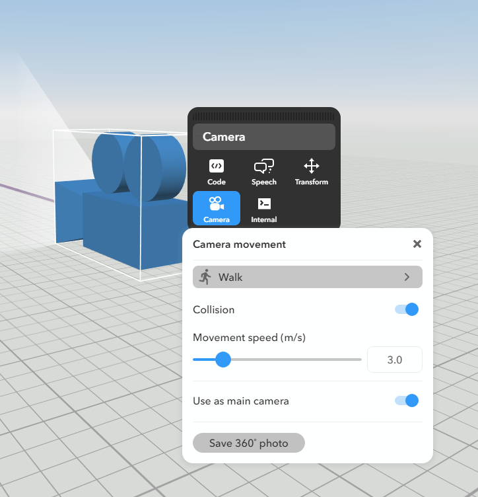The width and height of the screenshot is (478, 497).
Task: Click the Camera movement heading
Action: (x=239, y=244)
